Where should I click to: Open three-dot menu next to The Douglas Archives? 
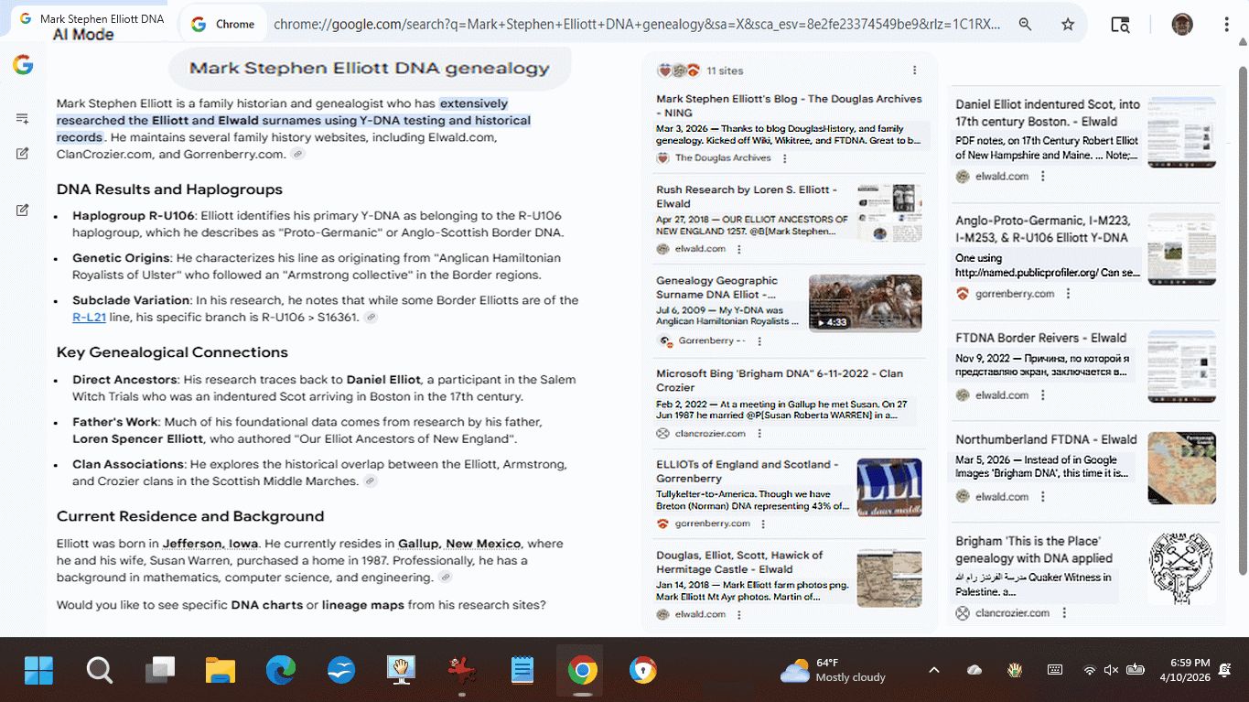[x=783, y=158]
